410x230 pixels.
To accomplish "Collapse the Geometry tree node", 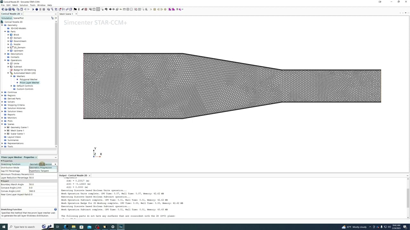I will coord(2,25).
